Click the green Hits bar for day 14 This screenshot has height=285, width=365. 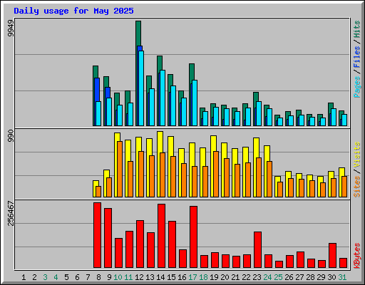[160, 63]
